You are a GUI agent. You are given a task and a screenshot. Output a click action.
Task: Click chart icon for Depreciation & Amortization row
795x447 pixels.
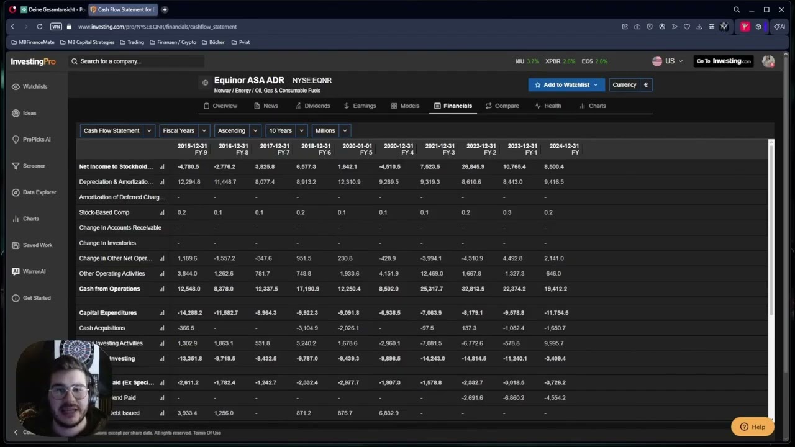click(x=162, y=182)
